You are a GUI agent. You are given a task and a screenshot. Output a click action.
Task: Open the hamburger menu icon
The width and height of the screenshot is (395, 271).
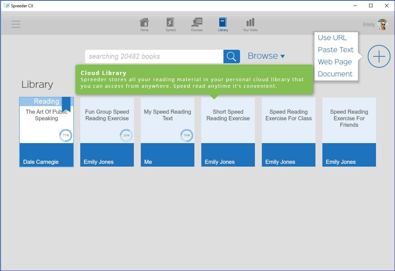coord(16,24)
